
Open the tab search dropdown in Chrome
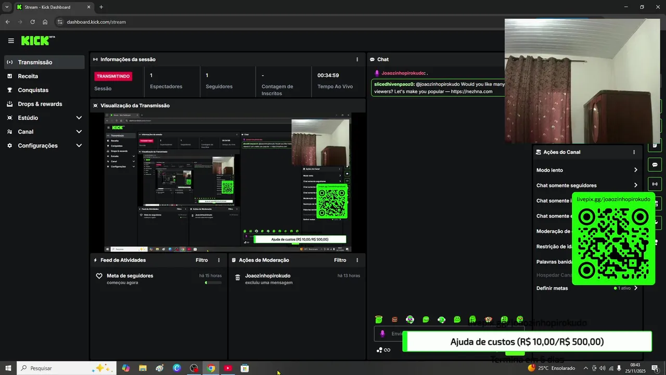7,7
